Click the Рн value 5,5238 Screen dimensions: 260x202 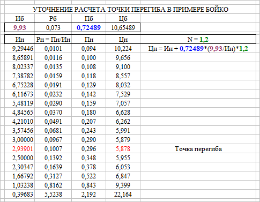click(53, 194)
